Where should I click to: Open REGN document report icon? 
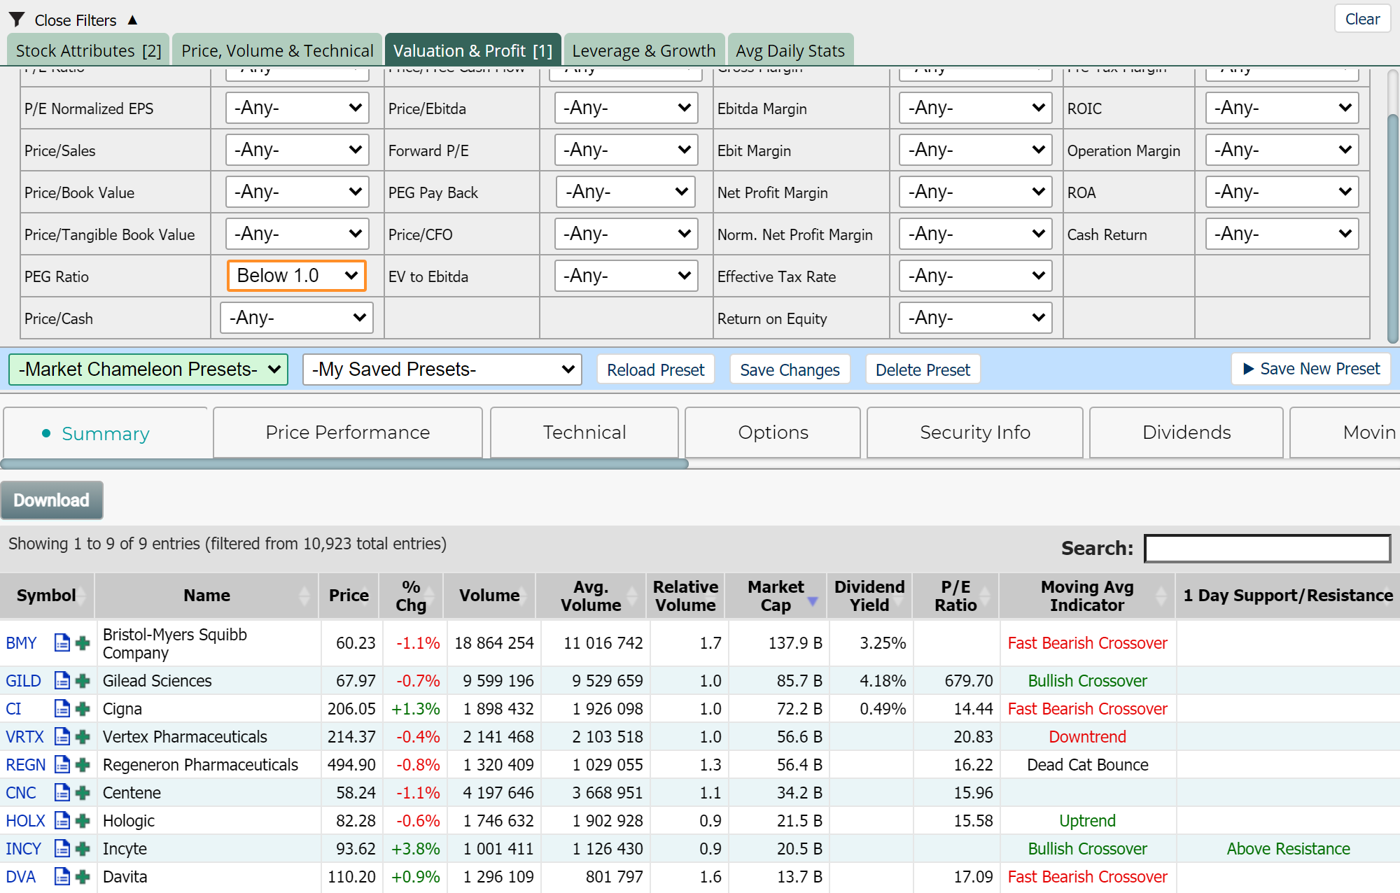tap(62, 764)
